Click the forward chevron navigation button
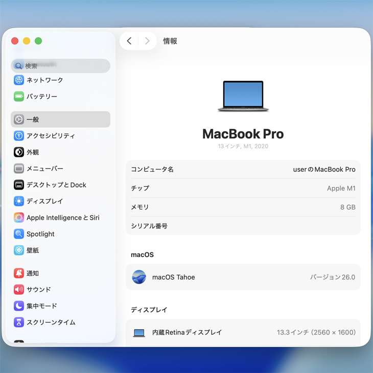 (x=147, y=41)
